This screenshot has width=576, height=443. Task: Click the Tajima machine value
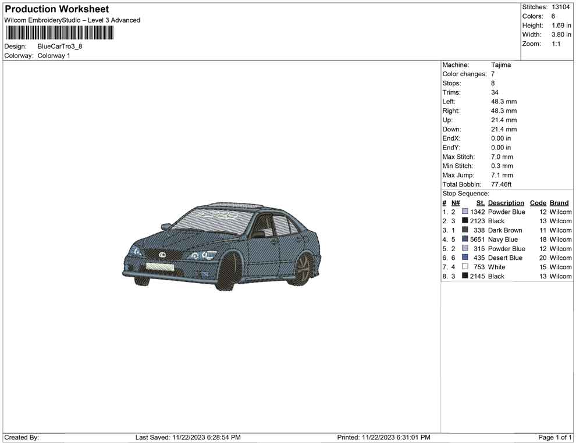[501, 65]
